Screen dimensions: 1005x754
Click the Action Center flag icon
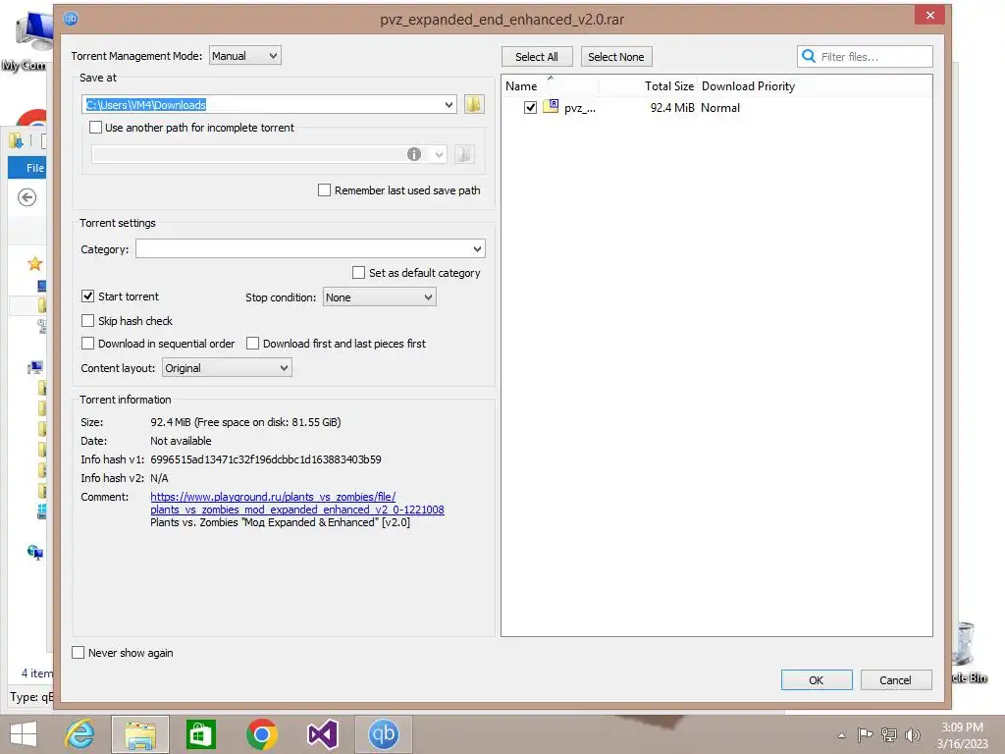click(865, 734)
